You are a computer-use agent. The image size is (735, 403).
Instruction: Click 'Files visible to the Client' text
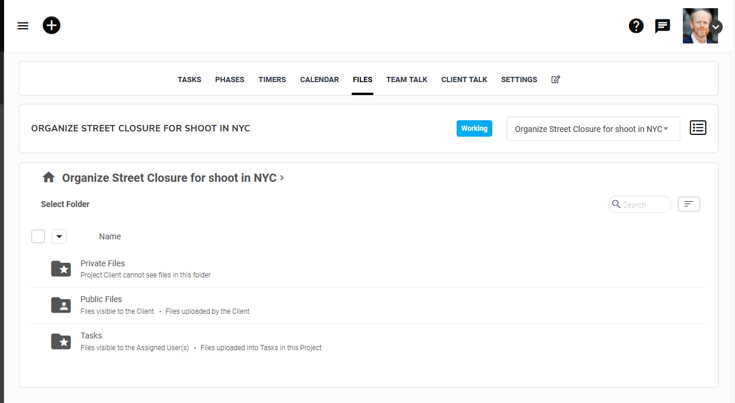pos(117,311)
